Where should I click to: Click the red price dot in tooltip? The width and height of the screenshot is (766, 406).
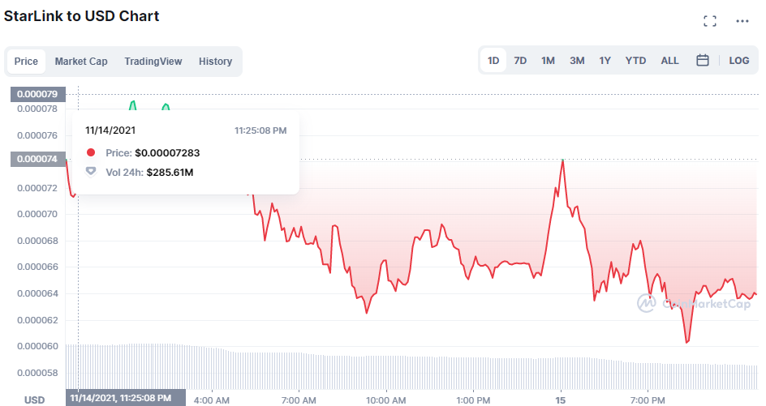tap(91, 152)
